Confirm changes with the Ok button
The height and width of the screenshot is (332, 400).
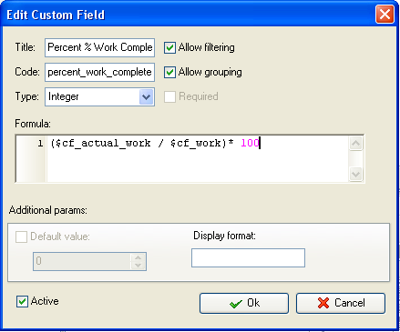click(244, 303)
